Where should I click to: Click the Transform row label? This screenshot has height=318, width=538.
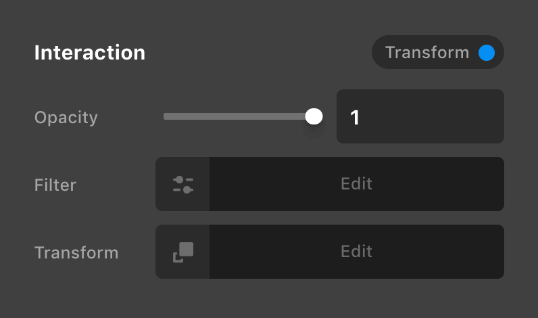point(76,252)
